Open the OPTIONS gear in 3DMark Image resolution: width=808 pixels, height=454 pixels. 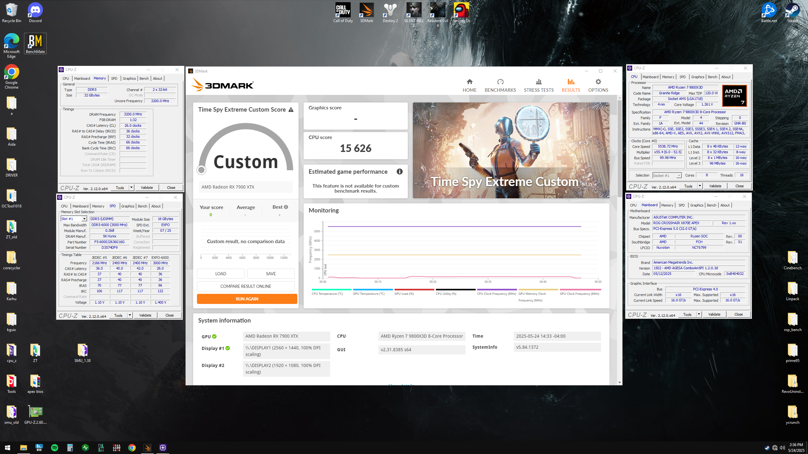(598, 85)
